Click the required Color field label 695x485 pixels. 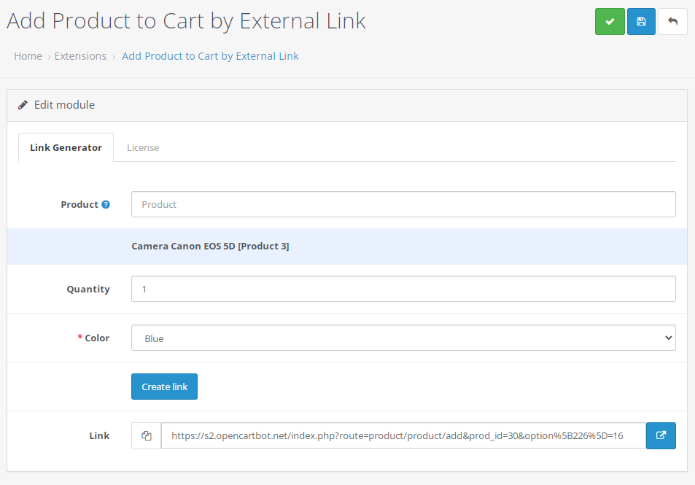pos(96,338)
